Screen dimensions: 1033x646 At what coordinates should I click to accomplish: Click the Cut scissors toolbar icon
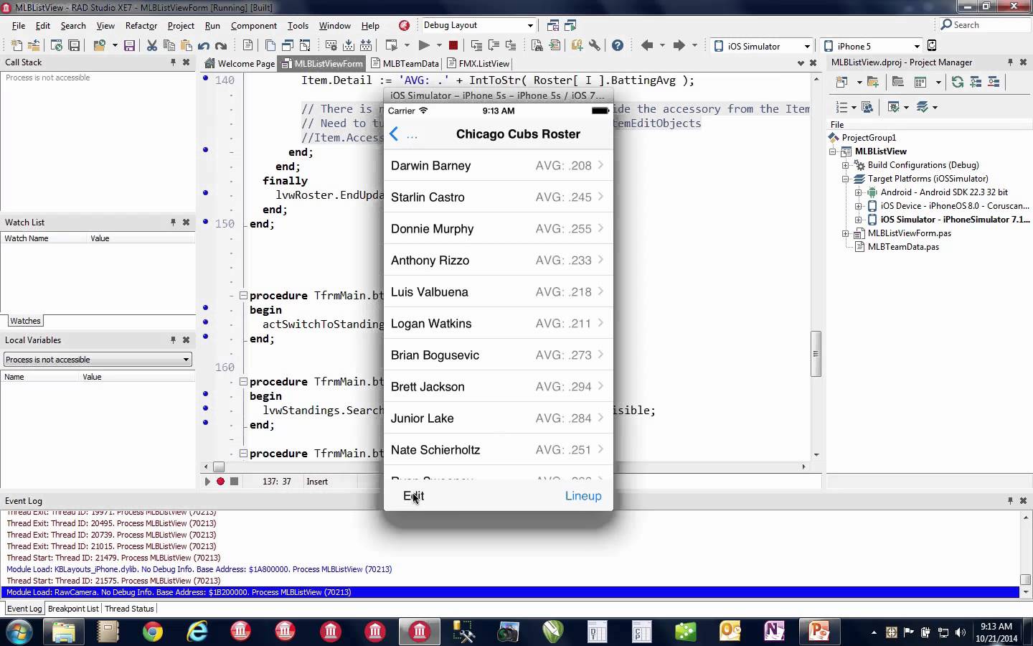click(152, 45)
